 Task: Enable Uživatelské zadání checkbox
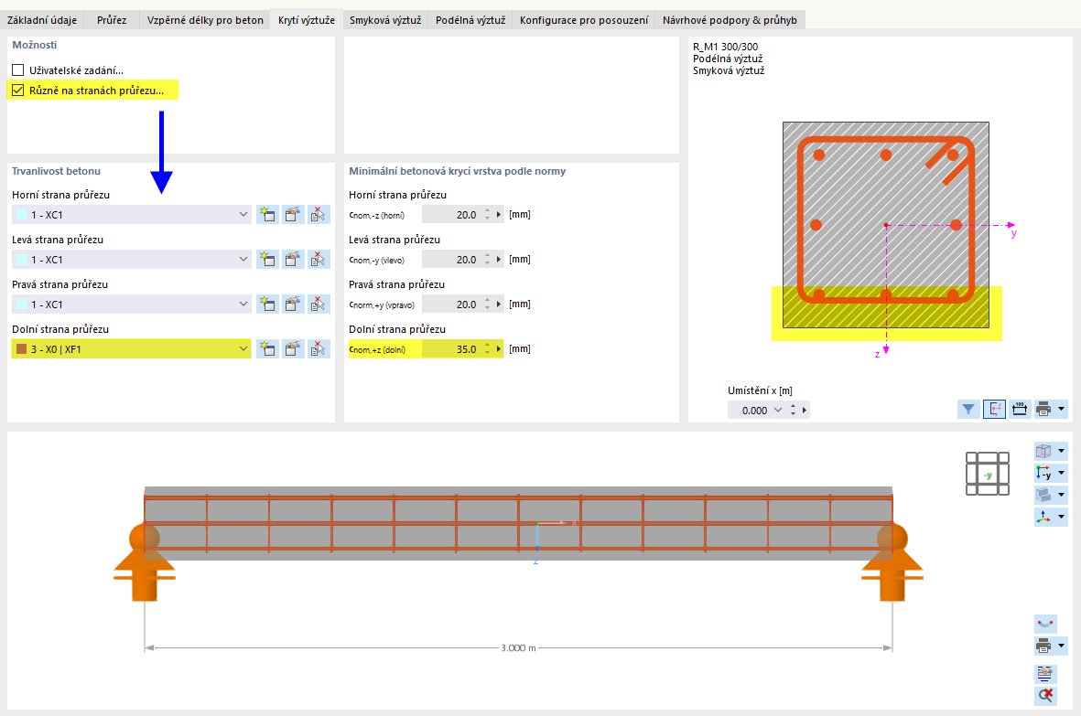(18, 70)
